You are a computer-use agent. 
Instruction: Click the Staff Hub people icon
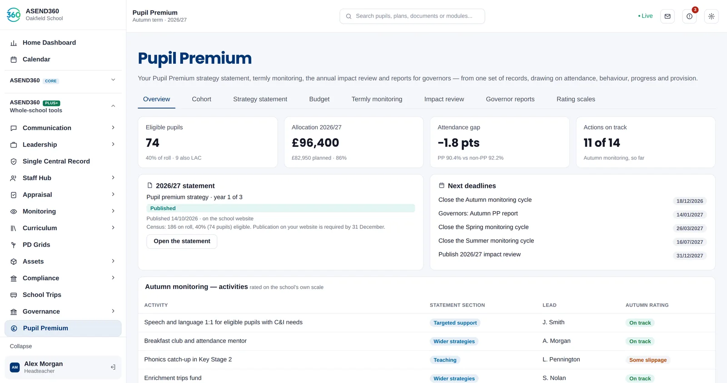coord(14,178)
